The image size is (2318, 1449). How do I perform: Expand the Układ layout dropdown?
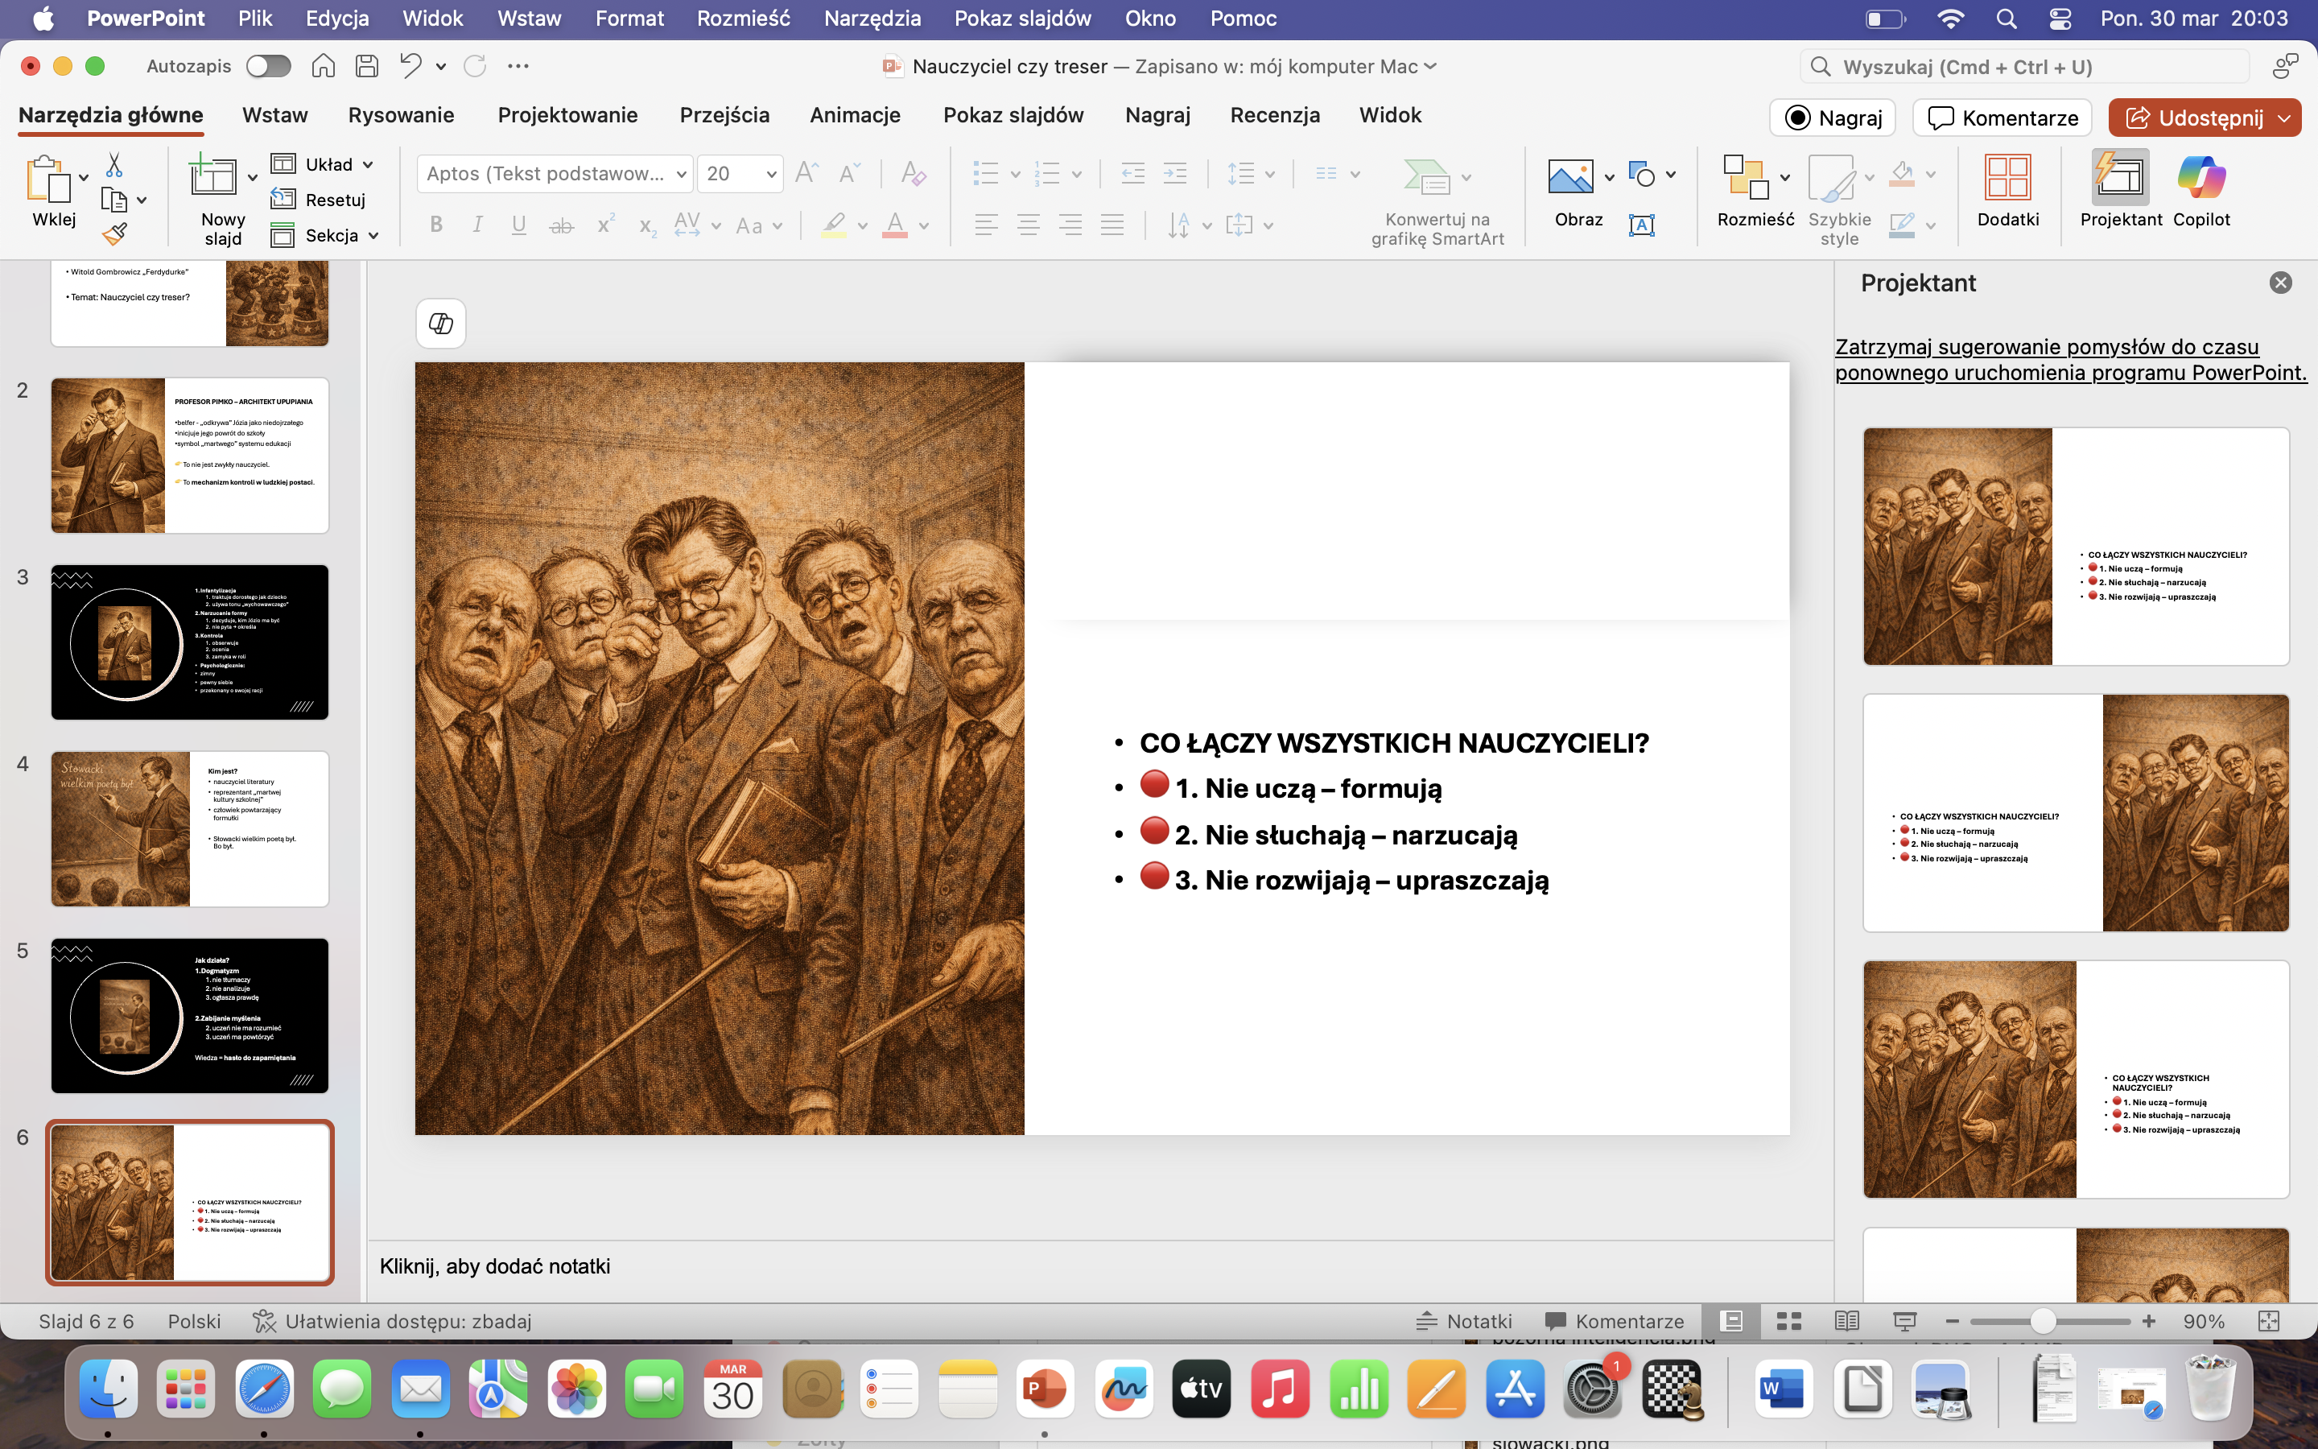click(x=368, y=165)
